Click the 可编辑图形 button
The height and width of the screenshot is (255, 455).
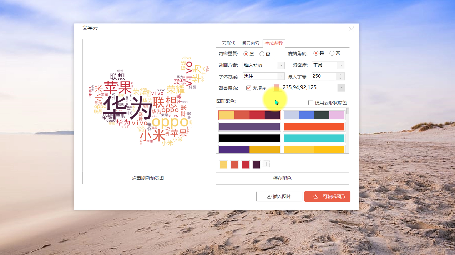(327, 196)
